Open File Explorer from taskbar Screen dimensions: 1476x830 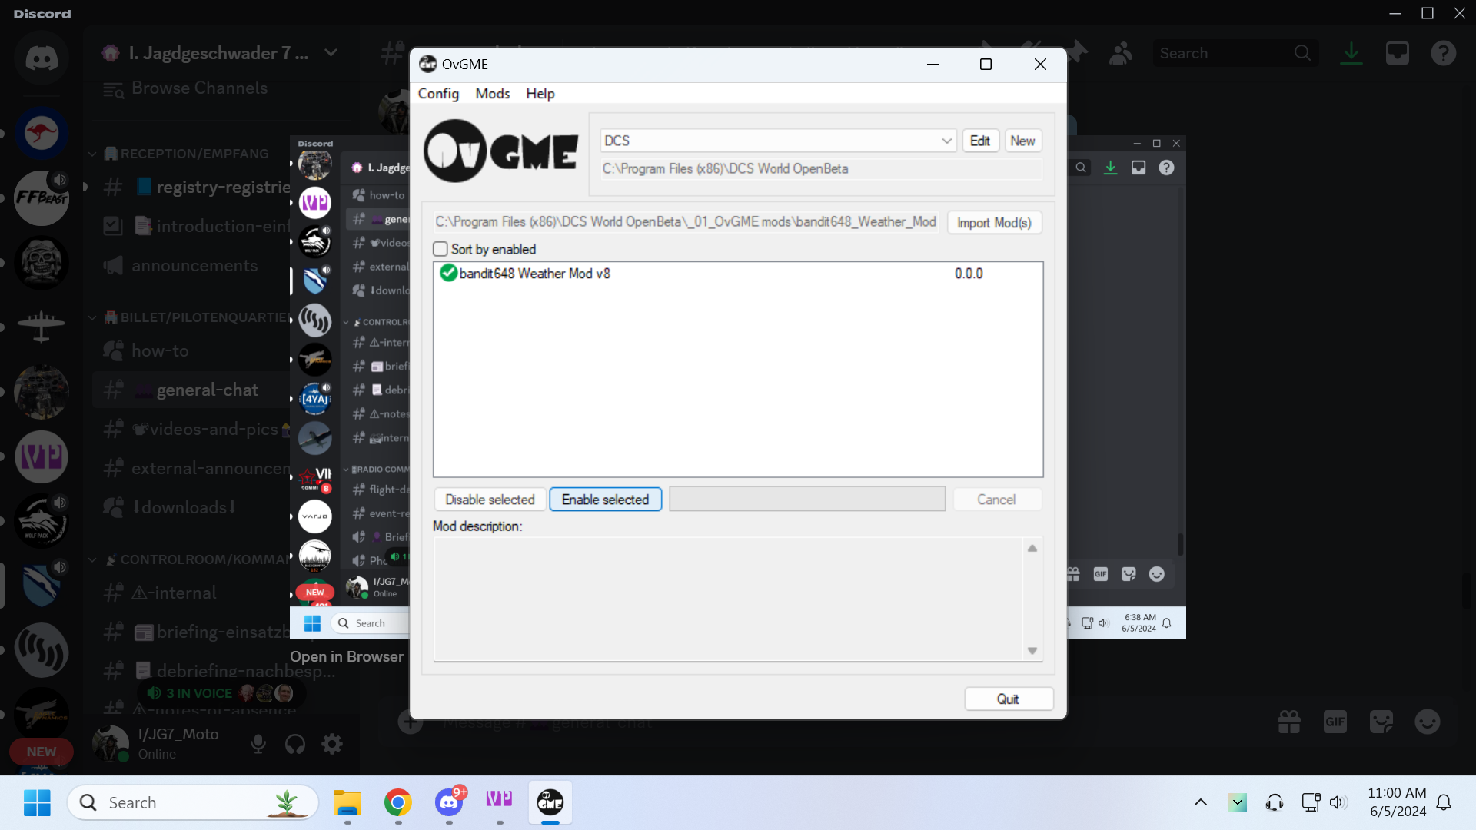pos(347,802)
